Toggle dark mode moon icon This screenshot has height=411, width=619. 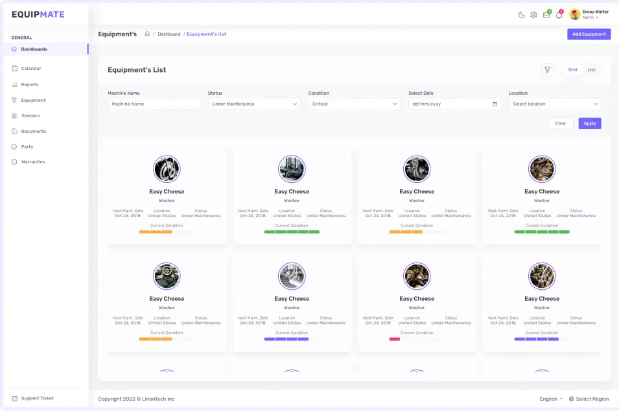point(521,15)
